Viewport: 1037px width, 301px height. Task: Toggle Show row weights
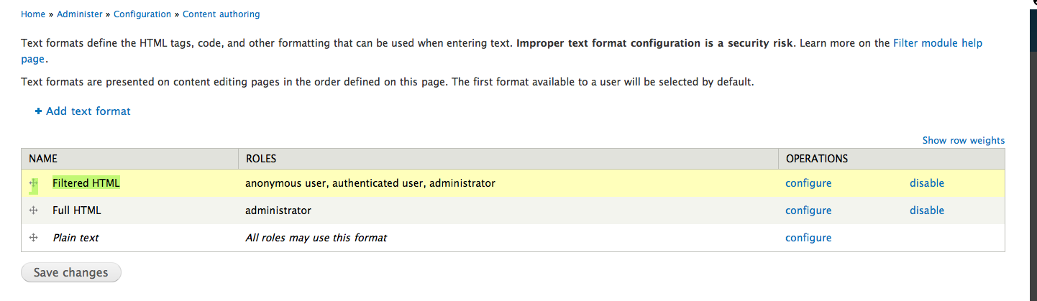click(963, 141)
